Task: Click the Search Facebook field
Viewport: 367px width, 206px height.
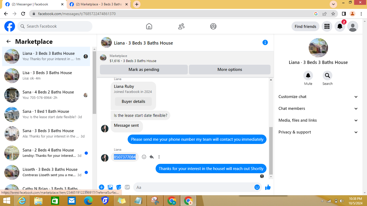Action: point(55,26)
